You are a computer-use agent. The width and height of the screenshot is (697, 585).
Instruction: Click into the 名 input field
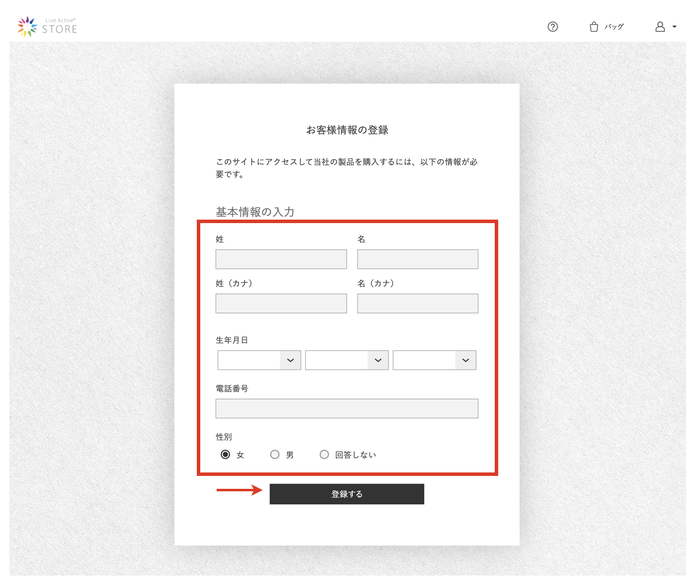417,259
